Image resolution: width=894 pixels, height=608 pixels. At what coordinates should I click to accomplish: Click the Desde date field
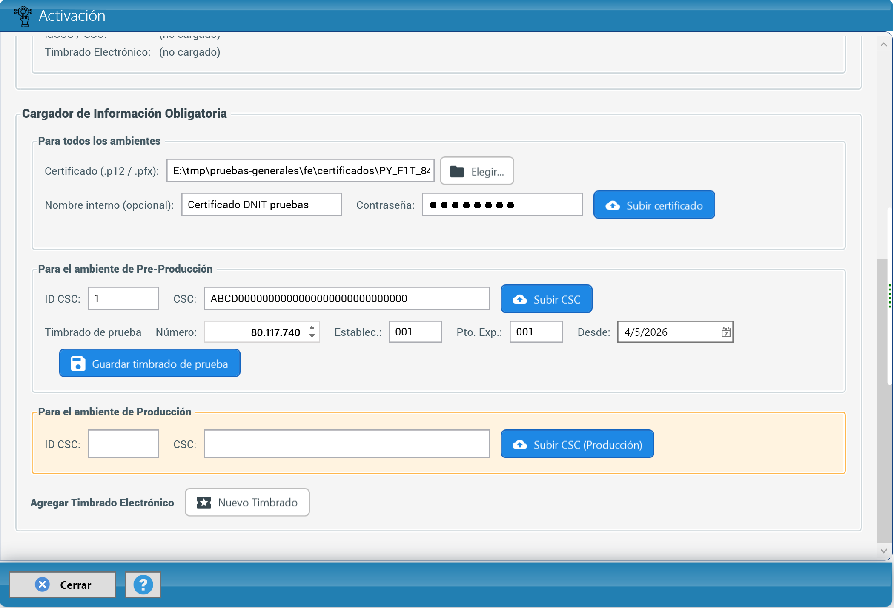tap(675, 332)
